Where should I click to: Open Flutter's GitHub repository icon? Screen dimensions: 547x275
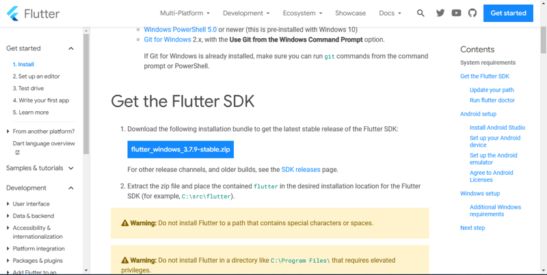[472, 13]
